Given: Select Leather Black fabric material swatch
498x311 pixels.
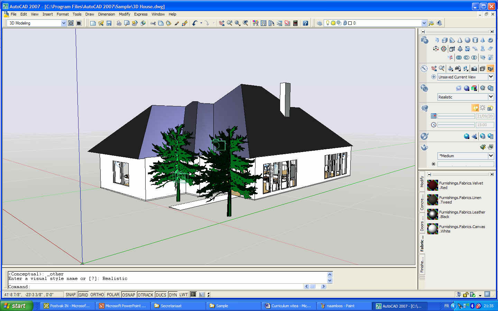Looking at the screenshot, I should pos(432,214).
